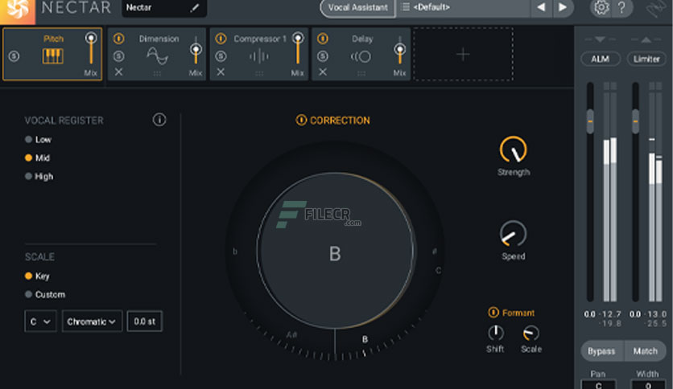Click the Formant Scale knob
The height and width of the screenshot is (389, 673).
coord(531,333)
